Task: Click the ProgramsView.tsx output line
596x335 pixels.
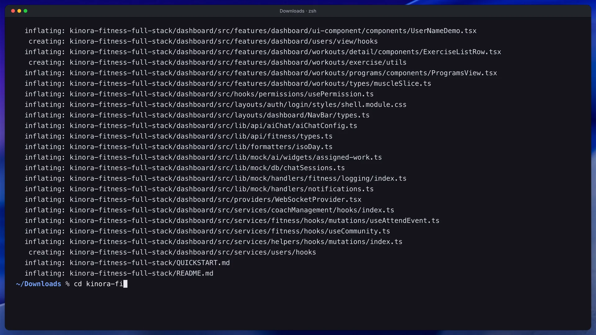Action: click(261, 73)
